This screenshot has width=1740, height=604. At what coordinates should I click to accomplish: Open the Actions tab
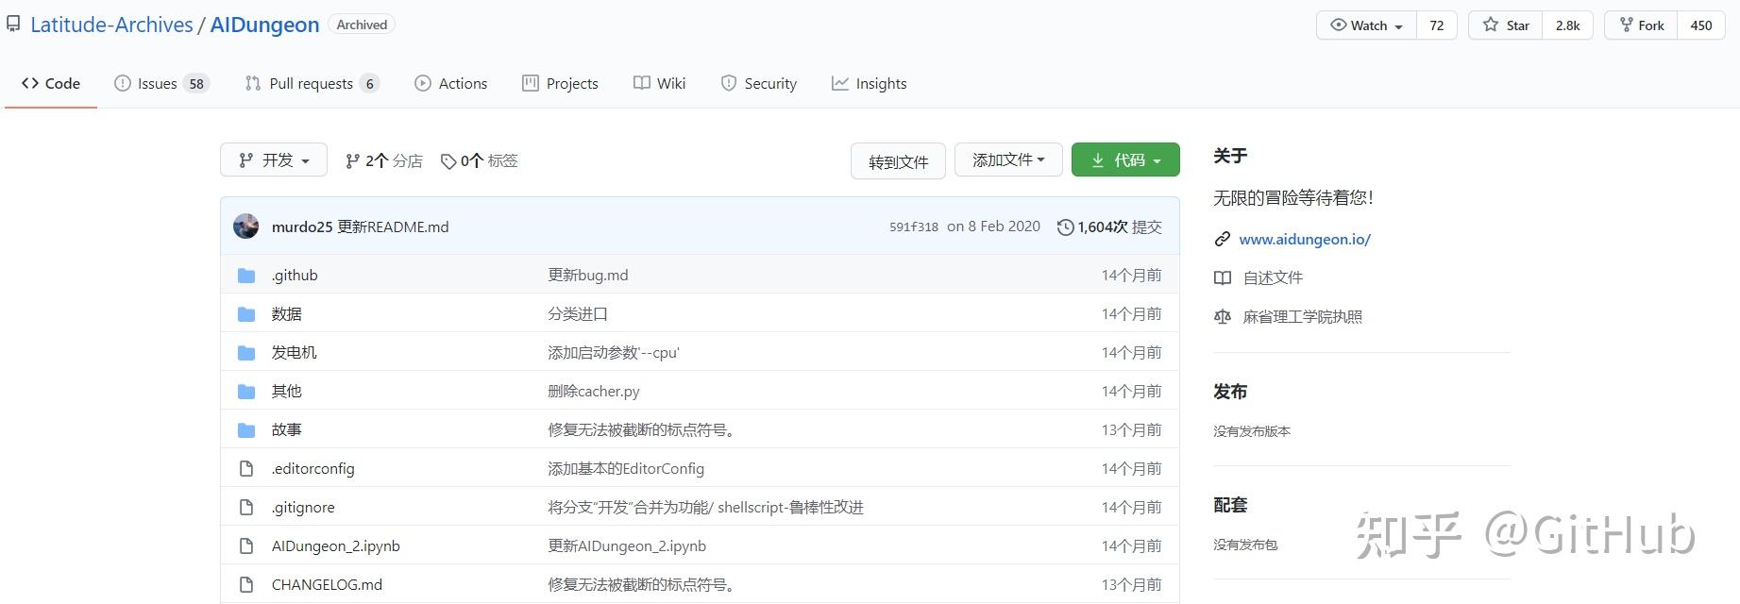(x=451, y=83)
